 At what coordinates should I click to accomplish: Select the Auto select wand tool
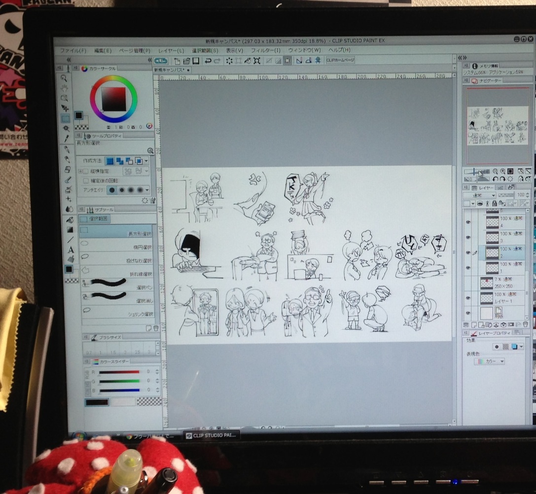(66, 129)
